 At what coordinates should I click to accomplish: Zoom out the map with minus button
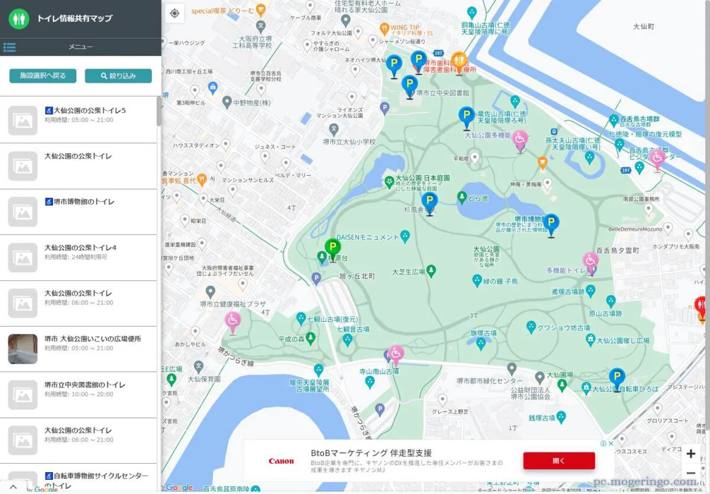(690, 473)
